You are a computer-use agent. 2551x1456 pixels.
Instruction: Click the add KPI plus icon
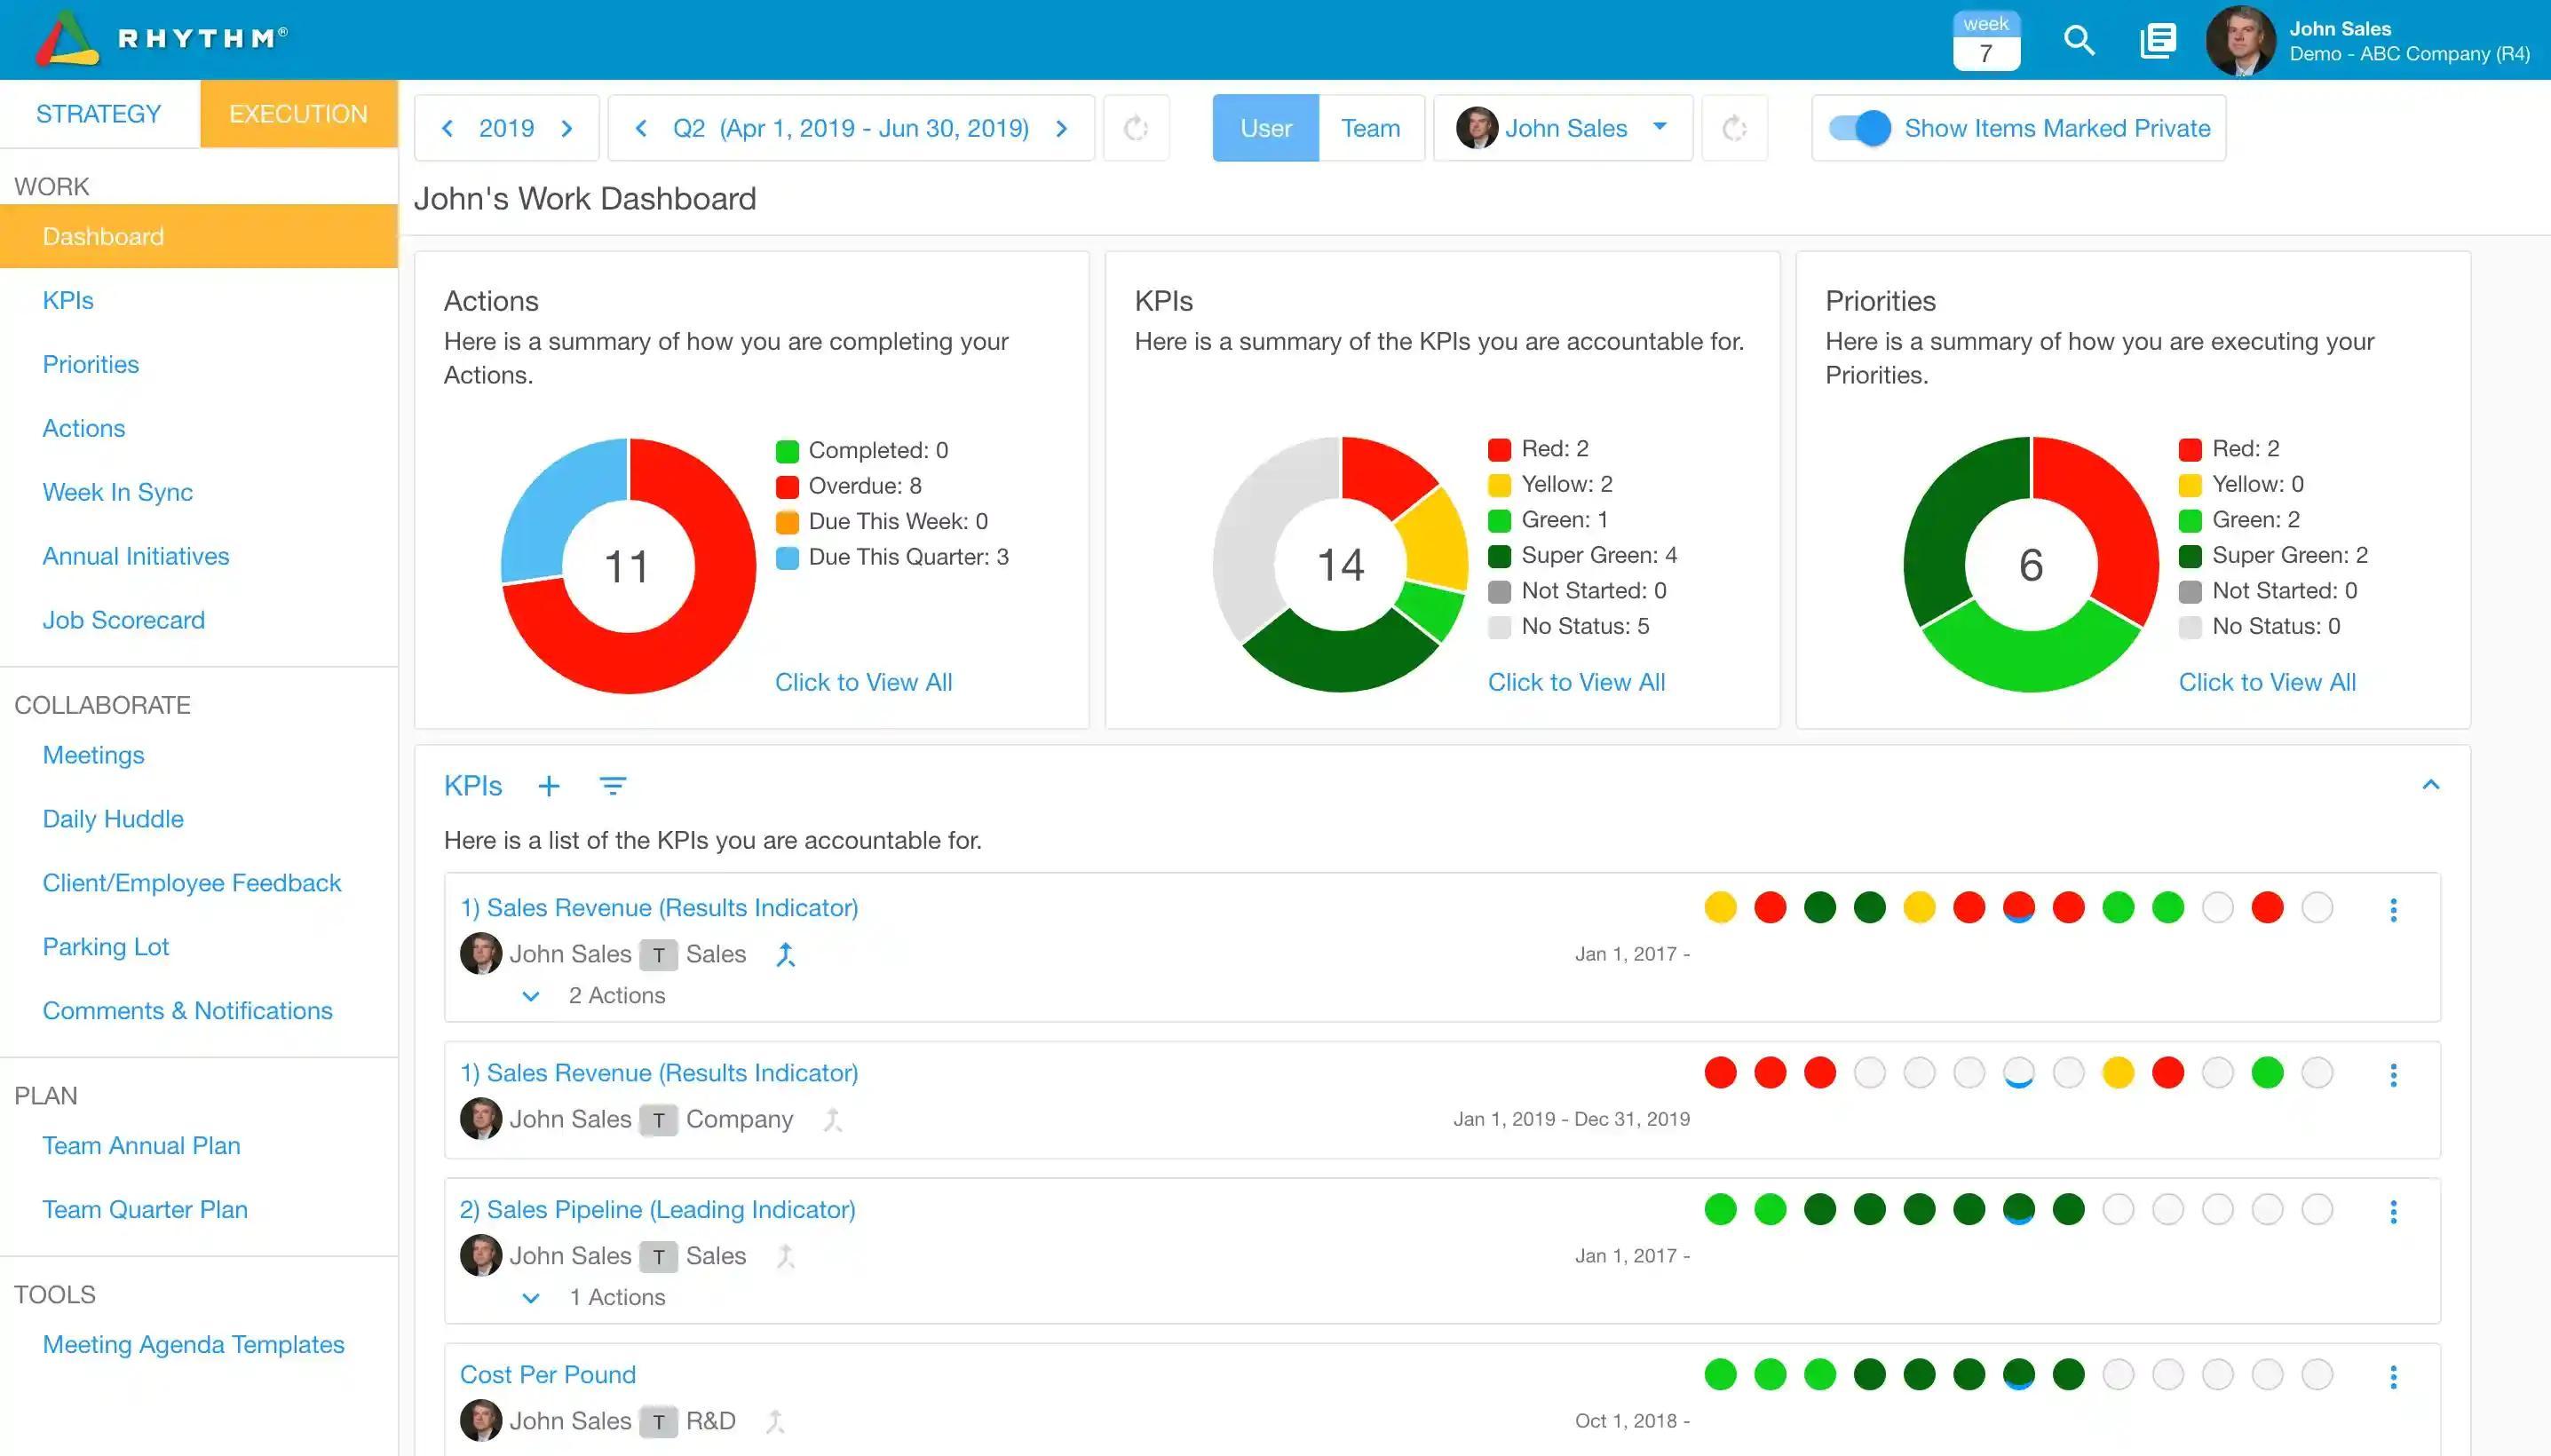pyautogui.click(x=551, y=787)
